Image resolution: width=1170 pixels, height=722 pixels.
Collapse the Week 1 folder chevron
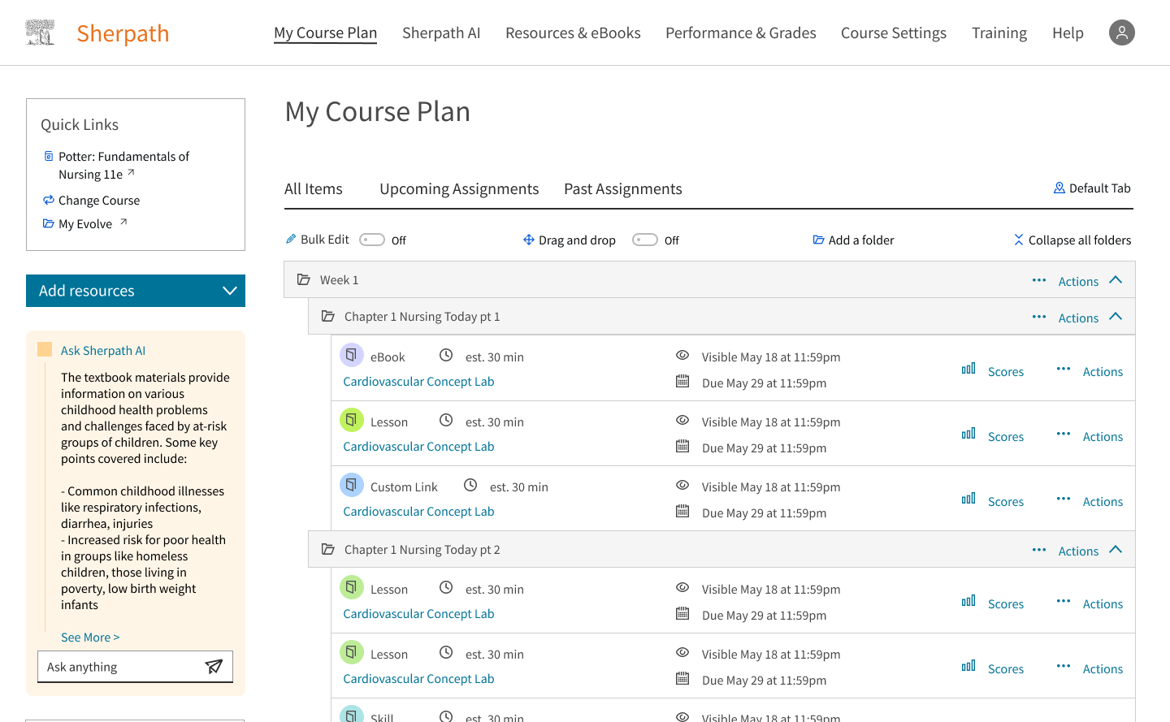point(1116,279)
